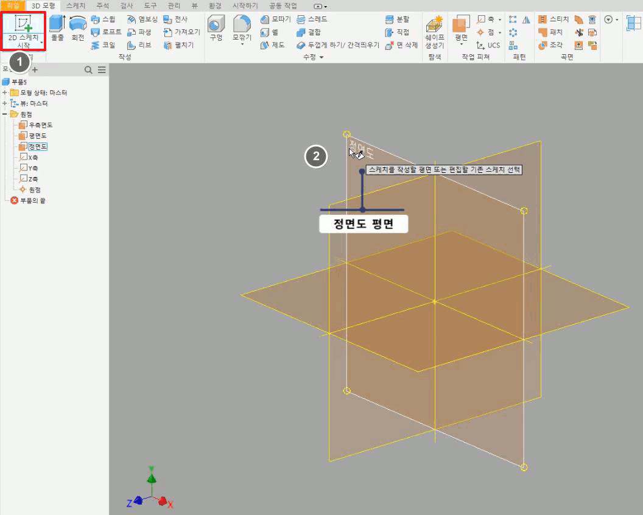
Task: Select Y축 in the model browser
Action: pyautogui.click(x=33, y=168)
